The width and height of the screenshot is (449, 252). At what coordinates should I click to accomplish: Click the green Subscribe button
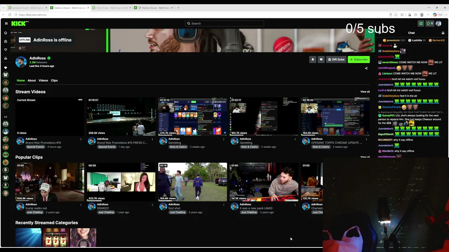[x=358, y=59]
